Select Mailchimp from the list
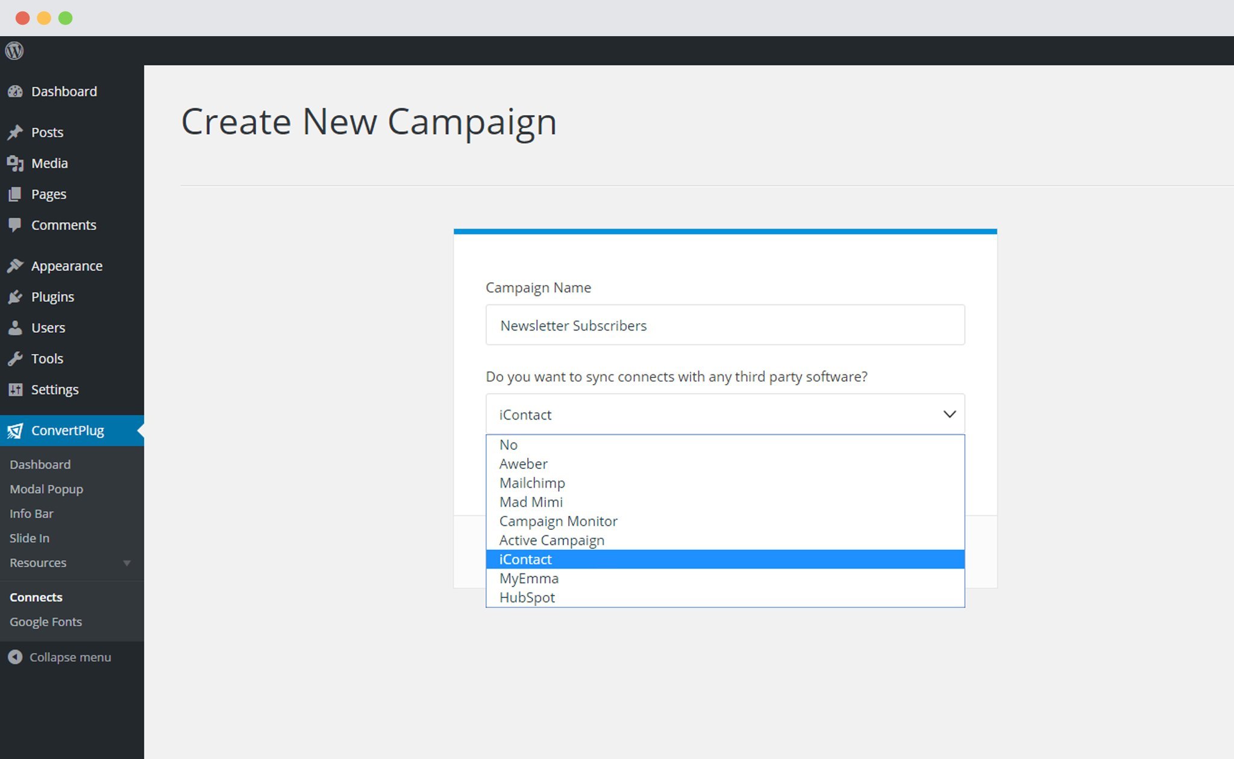1234x759 pixels. pyautogui.click(x=725, y=483)
